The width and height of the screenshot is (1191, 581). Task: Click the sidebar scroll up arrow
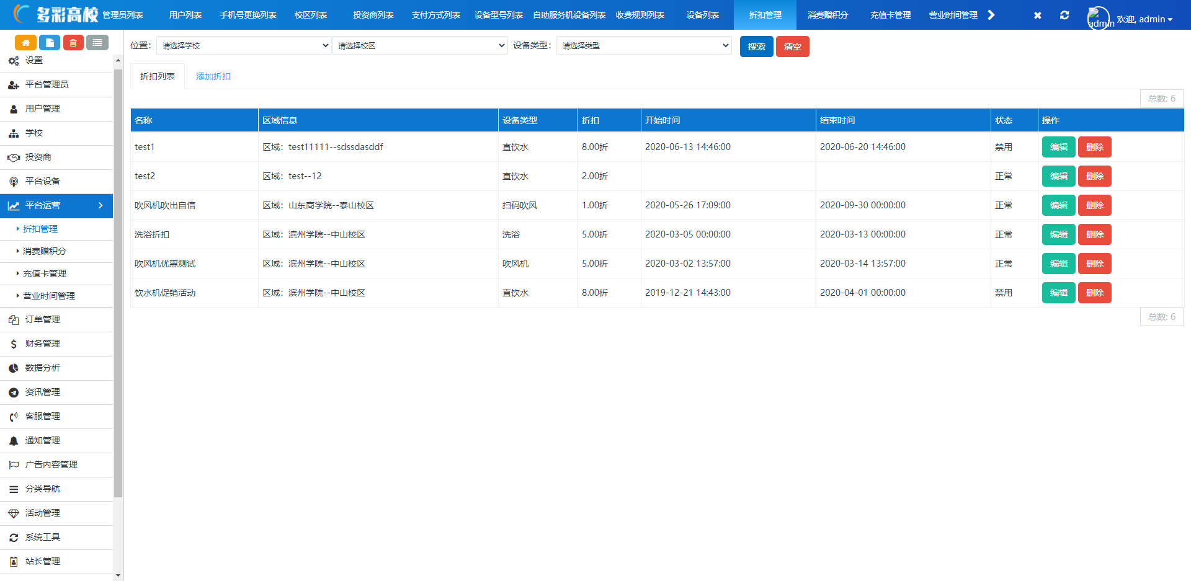[x=118, y=60]
